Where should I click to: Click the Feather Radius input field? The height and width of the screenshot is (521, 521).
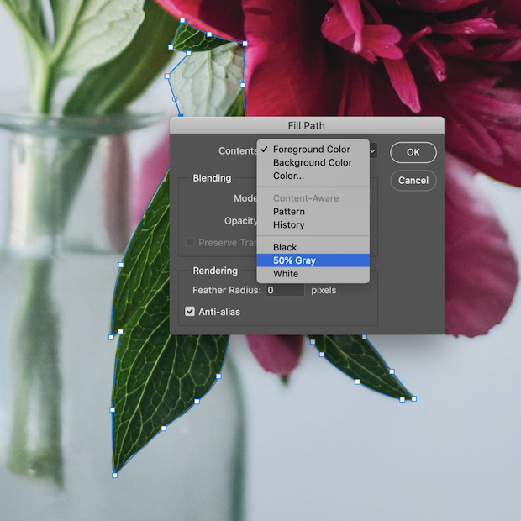pyautogui.click(x=285, y=291)
